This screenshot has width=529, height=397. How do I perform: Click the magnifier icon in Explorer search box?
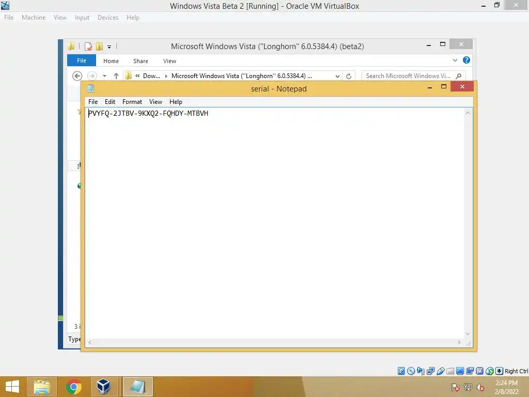(x=459, y=76)
